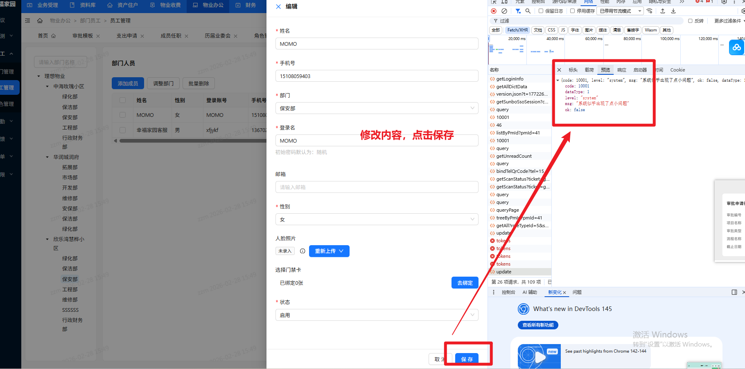
Task: Select the inspect element tool in DevTools
Action: point(493,2)
